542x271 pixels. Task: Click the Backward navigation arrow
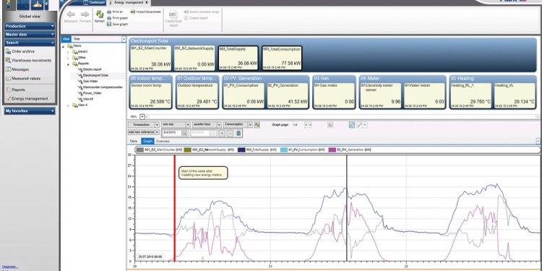pos(71,14)
